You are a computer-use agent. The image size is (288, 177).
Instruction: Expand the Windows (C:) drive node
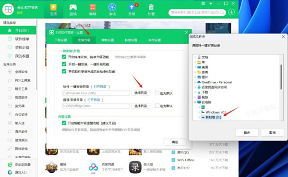(199, 112)
